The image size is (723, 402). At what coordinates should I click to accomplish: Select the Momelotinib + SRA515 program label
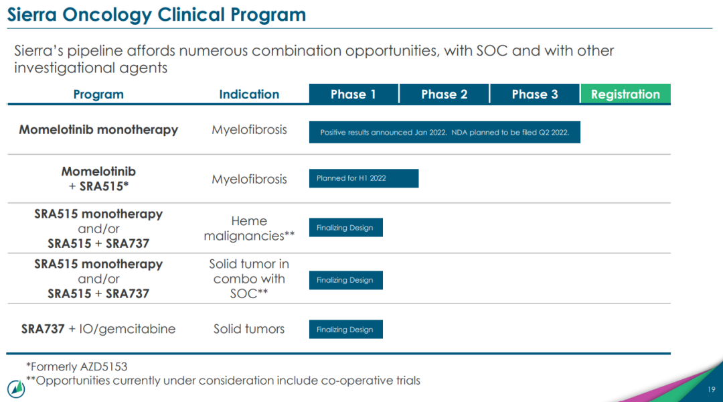point(98,179)
